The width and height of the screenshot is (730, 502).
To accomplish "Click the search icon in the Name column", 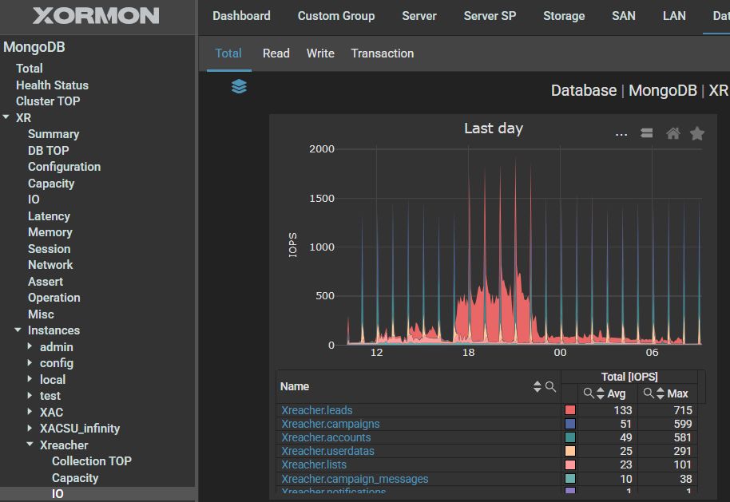I will (550, 387).
